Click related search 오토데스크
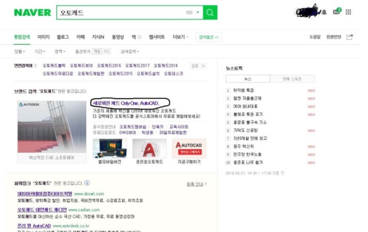 173,74
